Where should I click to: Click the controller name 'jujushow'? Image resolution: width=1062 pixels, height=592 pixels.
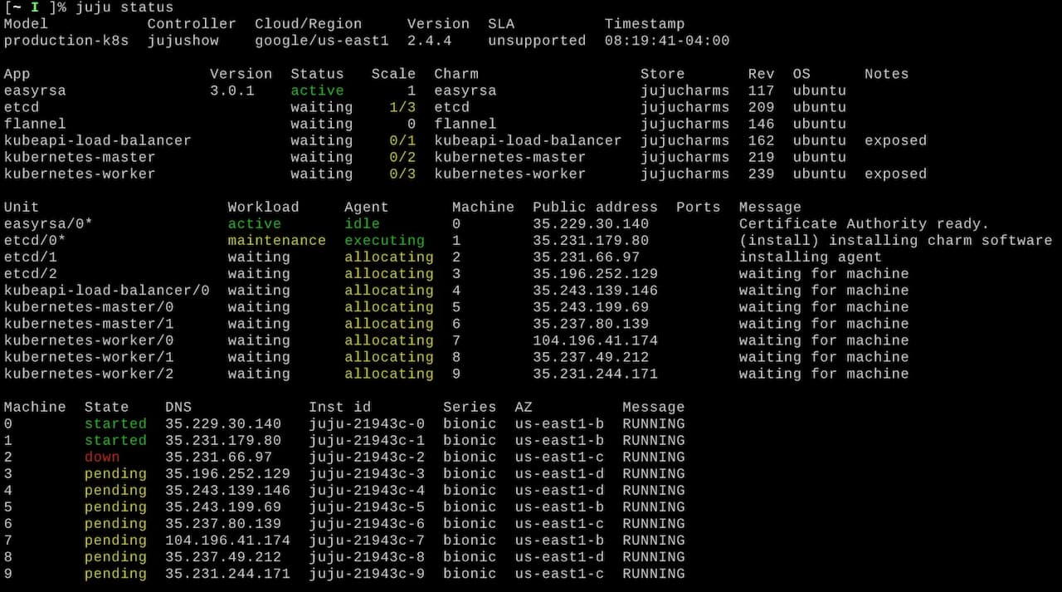pos(183,41)
